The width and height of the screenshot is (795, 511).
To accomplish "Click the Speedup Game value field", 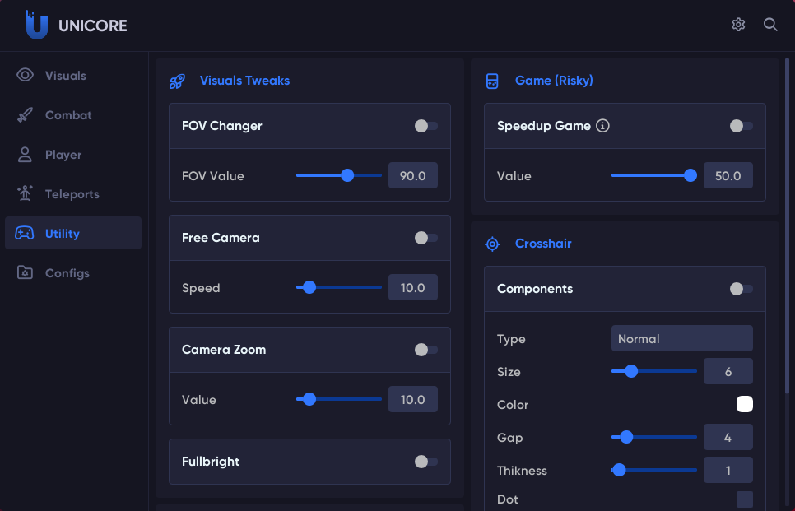I will pyautogui.click(x=728, y=175).
